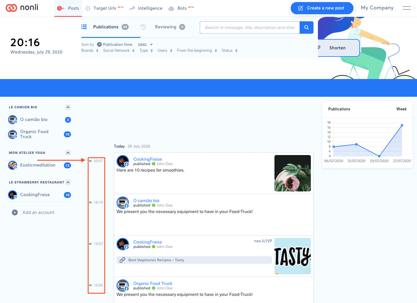
Task: Click Add an account link
Action: tap(38, 212)
